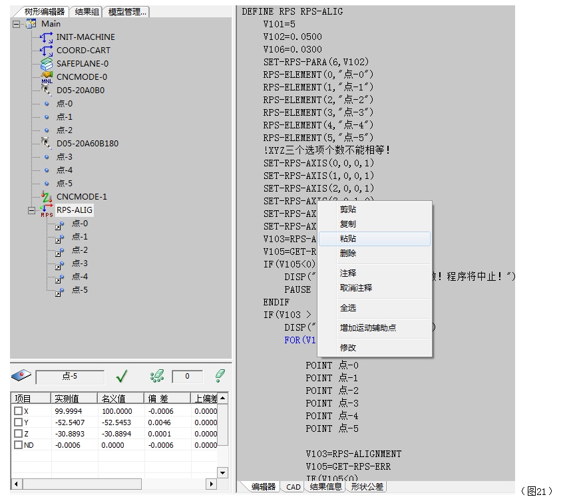Click the code line SET-RPS-PARA(6,V102)

pyautogui.click(x=315, y=62)
